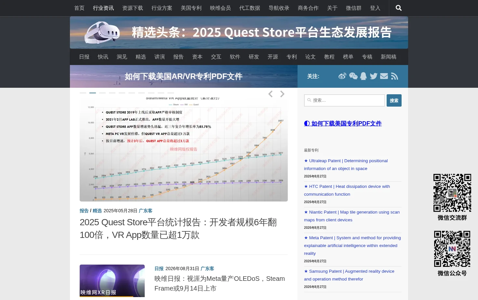The width and height of the screenshot is (478, 300).
Task: Open author 广东客 on the Quest Store article
Action: point(146,211)
